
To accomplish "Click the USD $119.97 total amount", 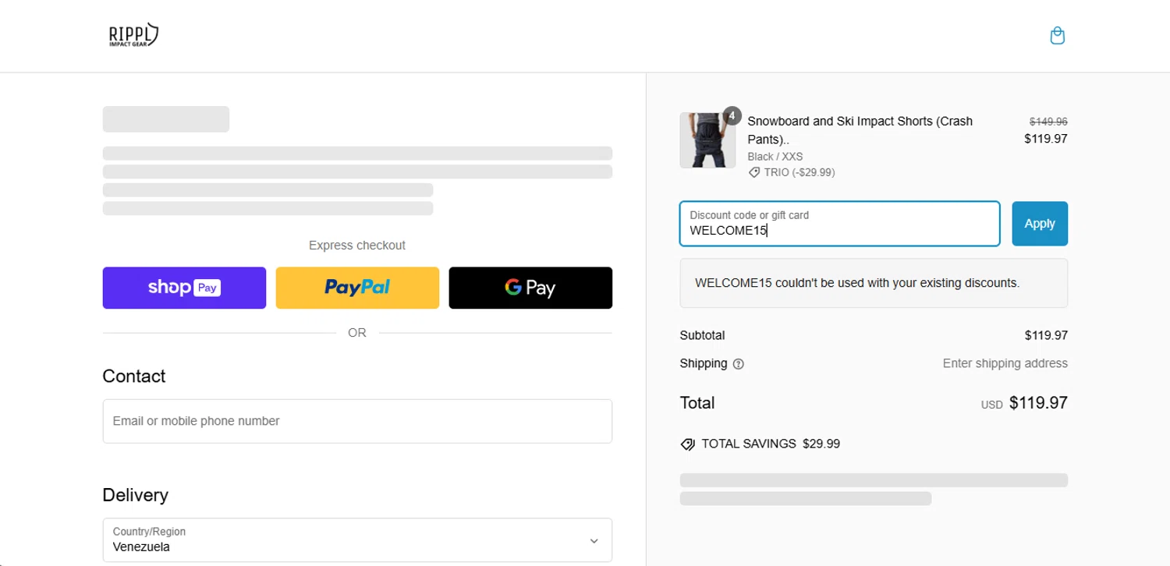I will 1024,403.
